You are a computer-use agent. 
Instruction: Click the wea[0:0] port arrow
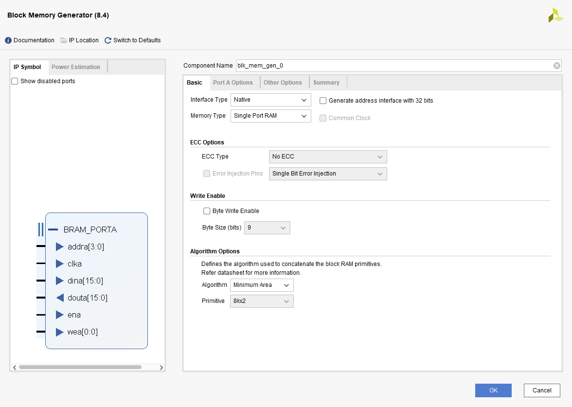[59, 332]
